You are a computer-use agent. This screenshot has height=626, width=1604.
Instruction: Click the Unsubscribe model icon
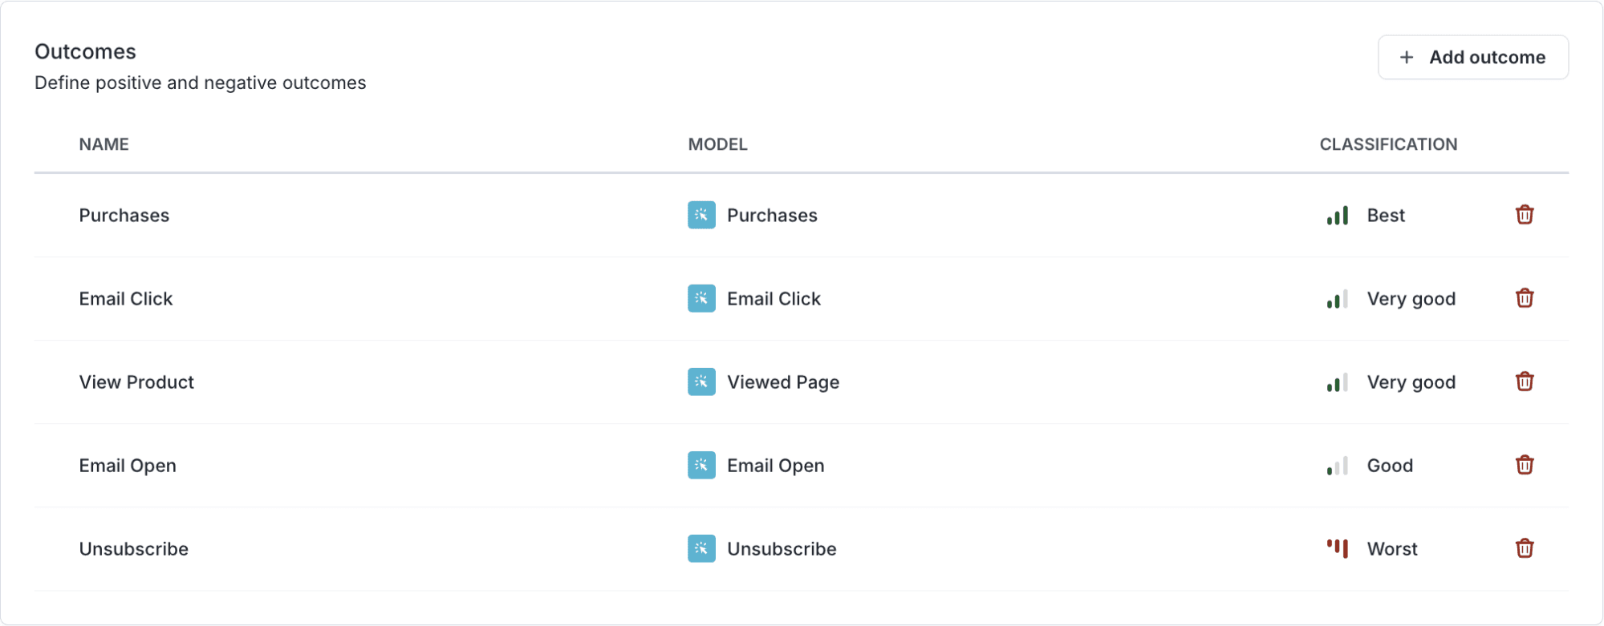point(701,549)
